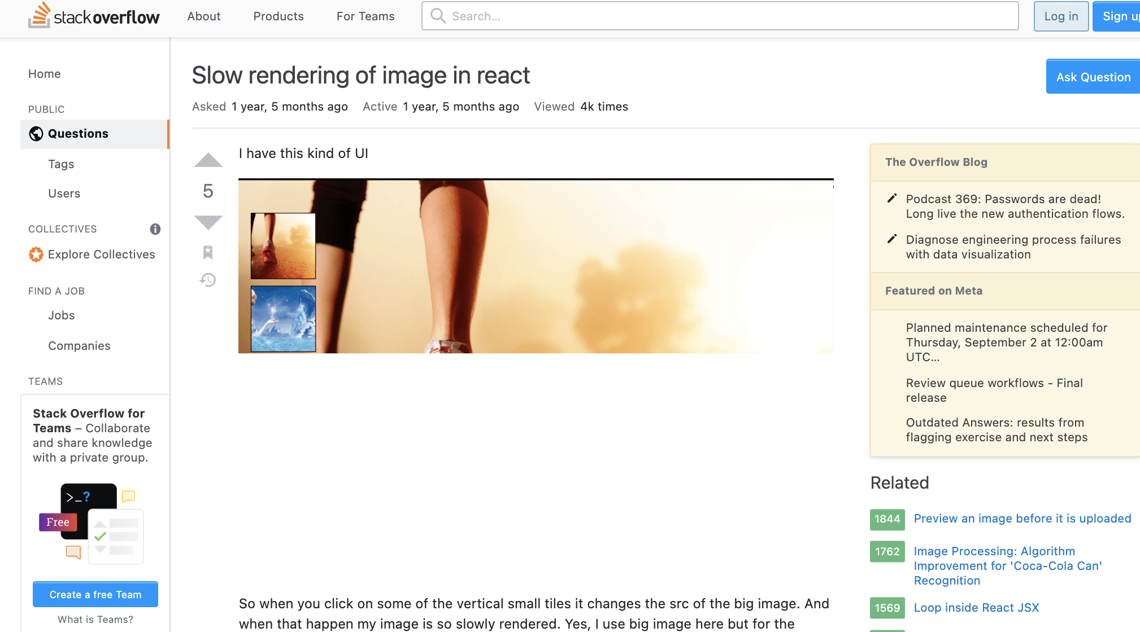Click the runner thumbnail tile
Image resolution: width=1140 pixels, height=632 pixels.
coord(283,246)
